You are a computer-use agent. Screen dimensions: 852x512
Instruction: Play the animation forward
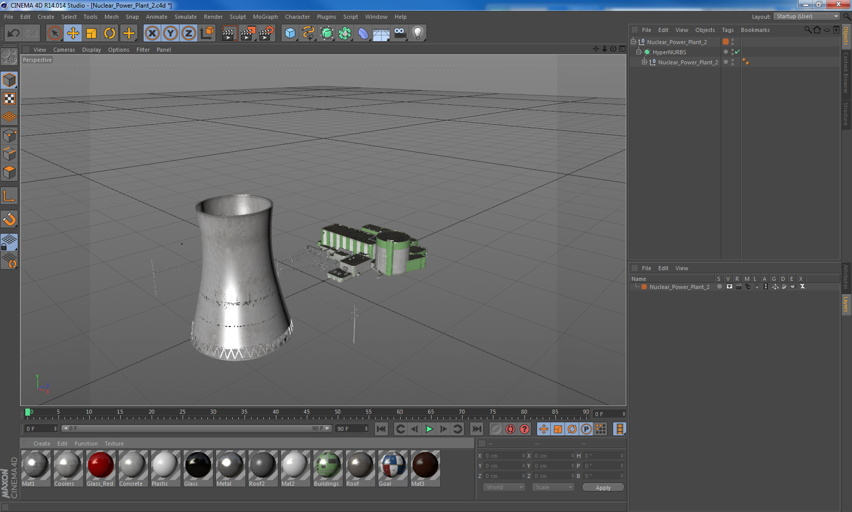(429, 429)
